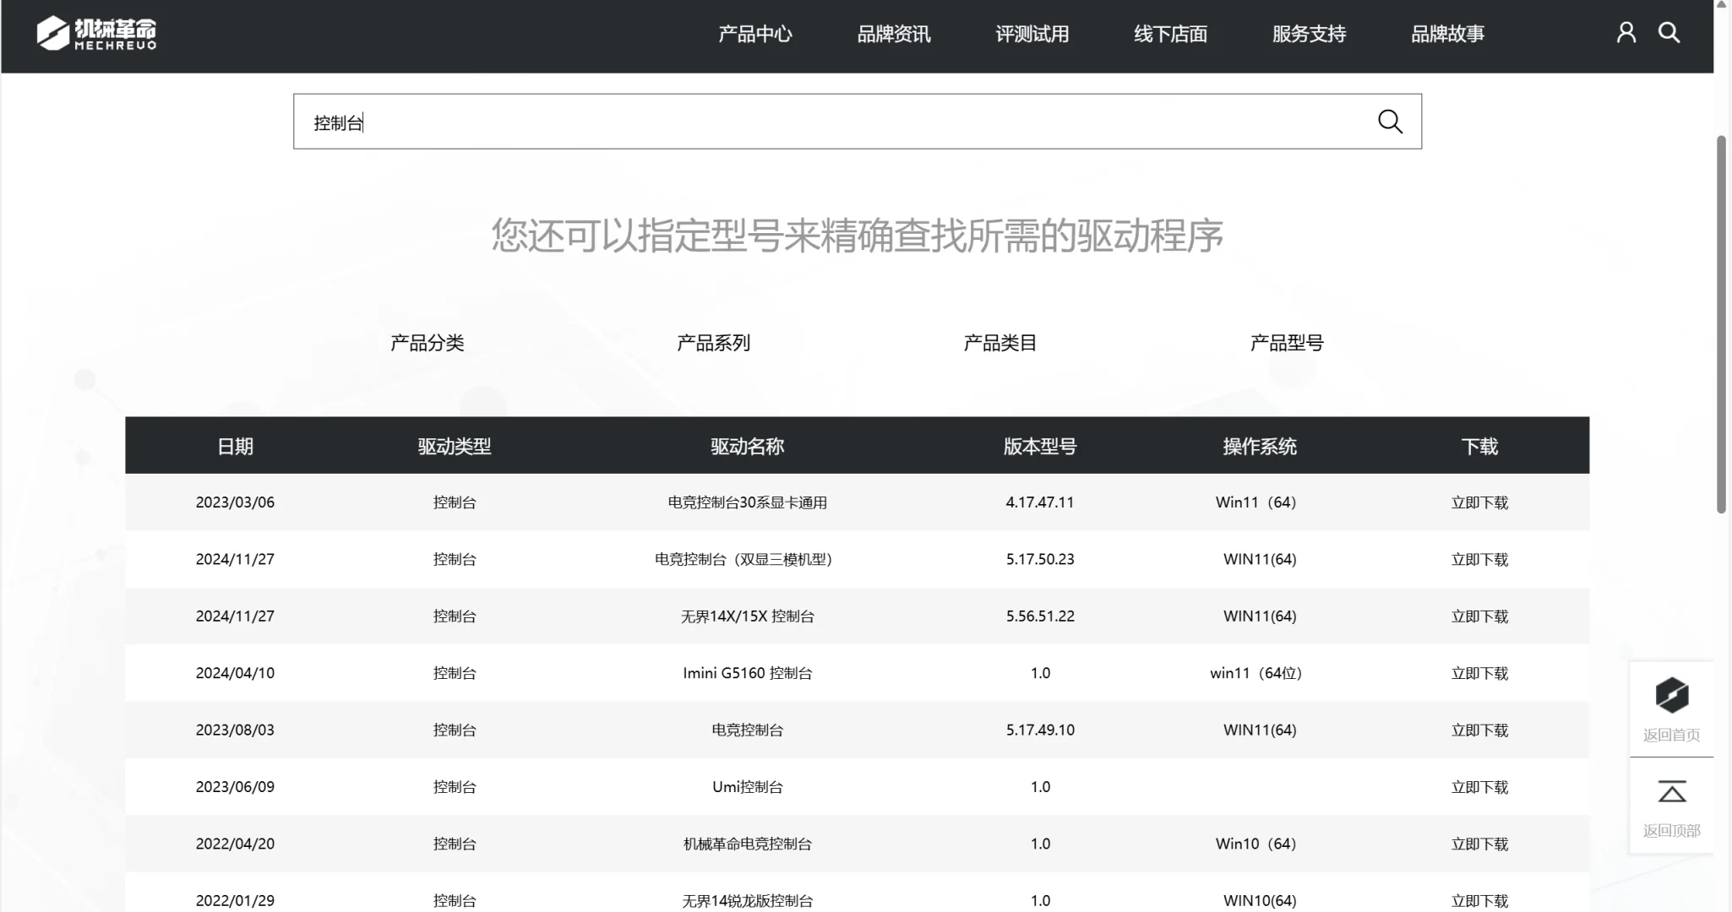Viewport: 1732px width, 912px height.
Task: Click the driver search input field
Action: click(x=857, y=122)
